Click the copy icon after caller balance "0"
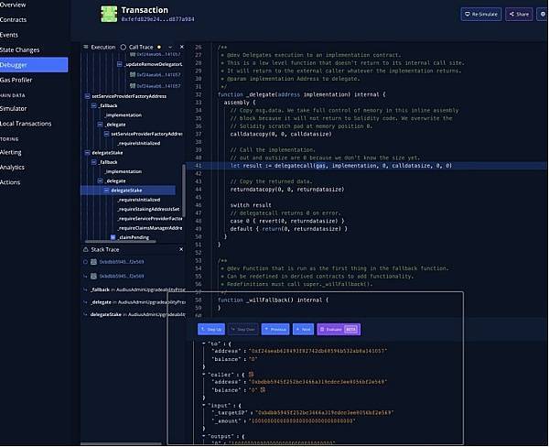 (x=263, y=390)
